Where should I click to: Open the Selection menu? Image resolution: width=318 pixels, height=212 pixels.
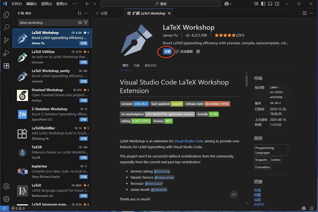click(47, 4)
